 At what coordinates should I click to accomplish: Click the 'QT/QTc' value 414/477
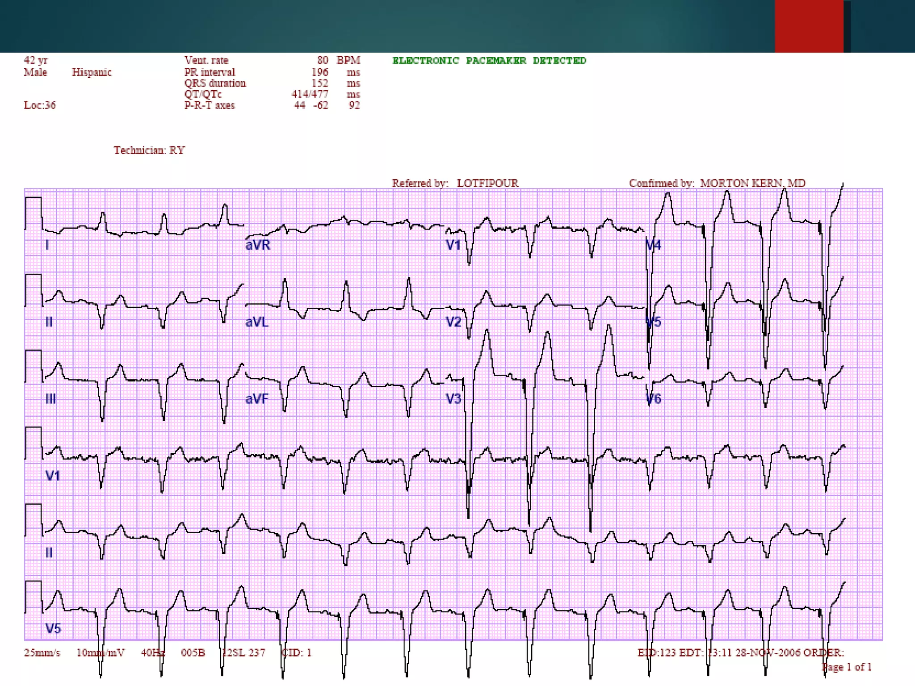point(310,94)
